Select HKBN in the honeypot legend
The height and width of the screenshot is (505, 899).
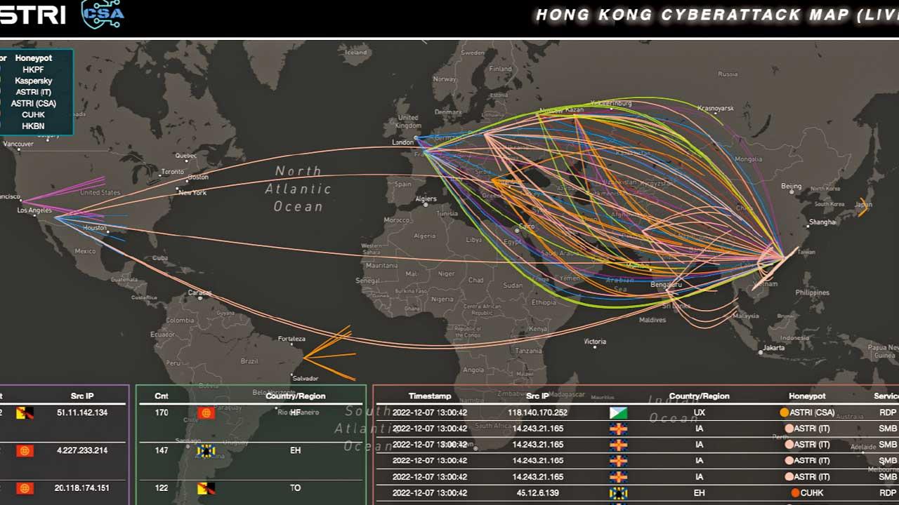[x=33, y=126]
